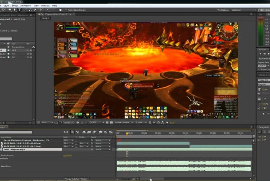270x181 pixels.
Task: Toggle Auto-keyframe stopwatch in timeline
Action: [106, 132]
